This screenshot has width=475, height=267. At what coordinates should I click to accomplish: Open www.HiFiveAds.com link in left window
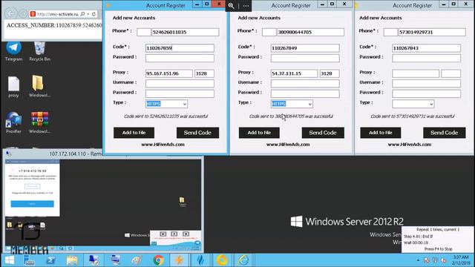tap(163, 145)
